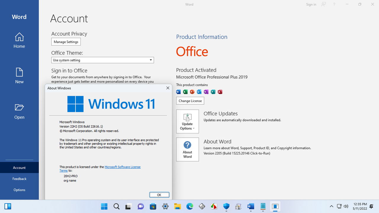
Task: Click the Manage Settings button
Action: click(x=66, y=42)
